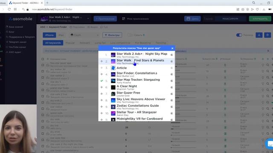Screen dimensions: 273x153
Task: Select the iPhone device tab
Action: (x=49, y=35)
